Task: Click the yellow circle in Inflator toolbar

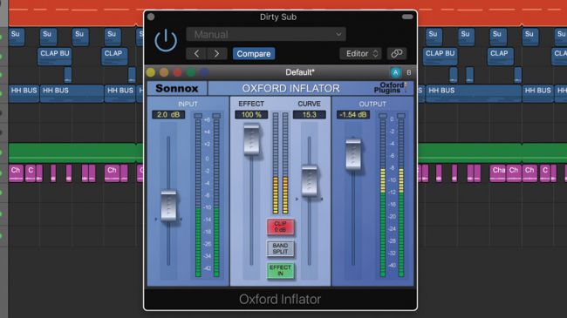Action: coord(151,72)
